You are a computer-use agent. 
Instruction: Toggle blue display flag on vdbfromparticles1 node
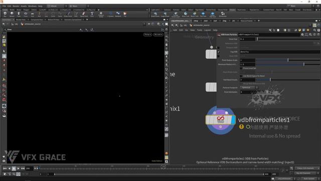233,120
